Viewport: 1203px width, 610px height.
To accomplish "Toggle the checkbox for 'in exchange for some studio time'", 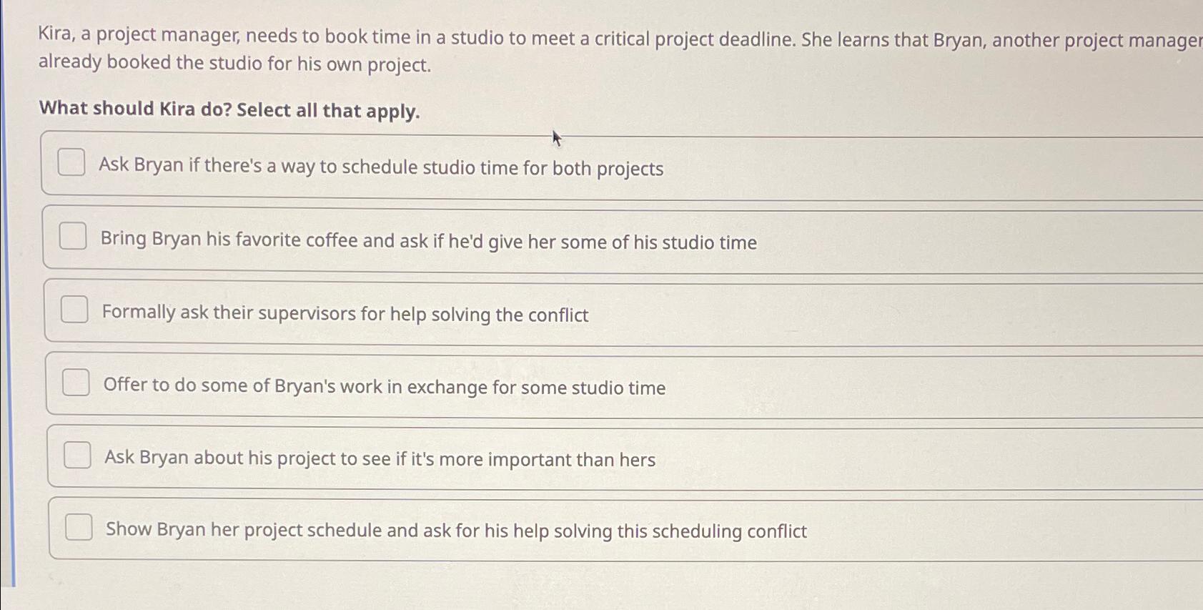I will (x=75, y=383).
